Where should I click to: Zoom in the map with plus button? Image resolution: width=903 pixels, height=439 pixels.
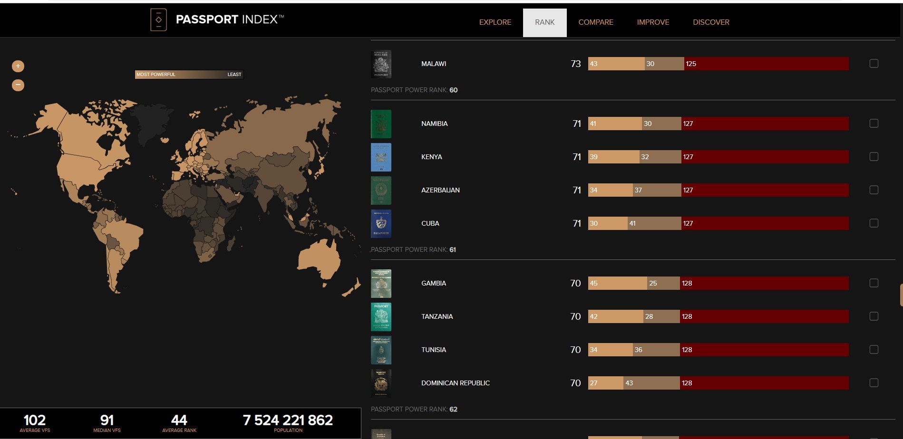[18, 66]
